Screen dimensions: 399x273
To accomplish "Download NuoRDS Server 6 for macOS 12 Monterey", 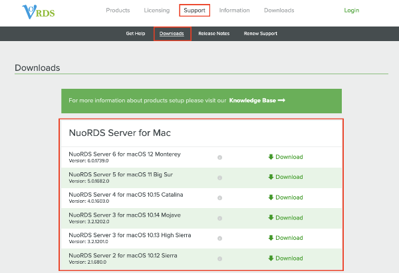I will (x=285, y=157).
